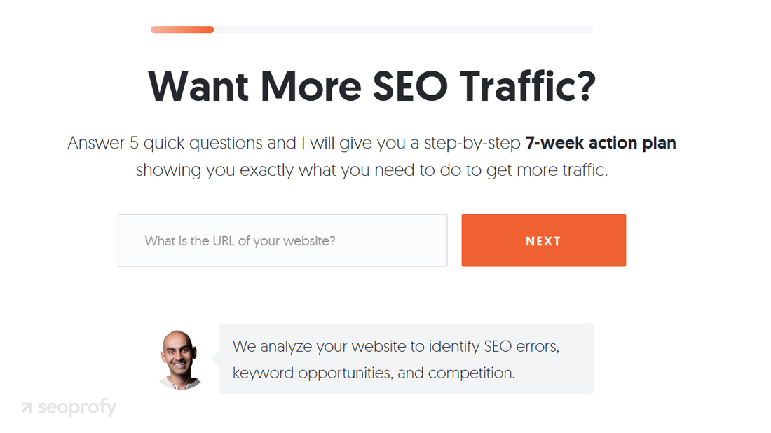The width and height of the screenshot is (771, 433).
Task: Click the "Answer 5 quick questions" phrase
Action: pos(166,144)
